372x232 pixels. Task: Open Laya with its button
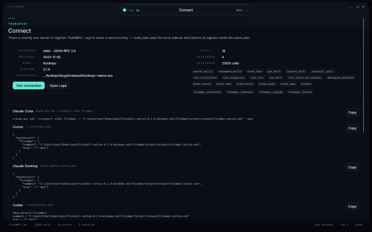[58, 86]
